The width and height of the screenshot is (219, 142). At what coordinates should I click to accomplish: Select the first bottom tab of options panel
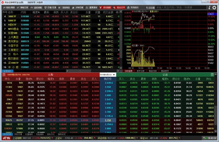[7, 134]
